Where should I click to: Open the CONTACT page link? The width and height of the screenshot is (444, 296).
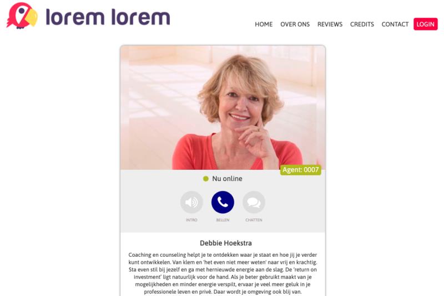click(x=395, y=24)
